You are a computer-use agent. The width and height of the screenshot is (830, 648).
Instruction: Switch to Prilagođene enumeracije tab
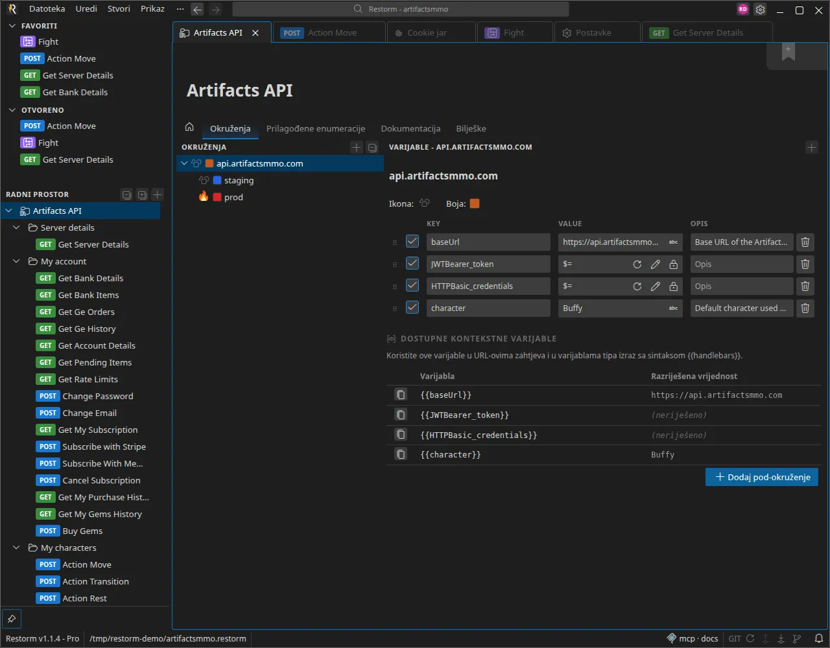pyautogui.click(x=316, y=128)
